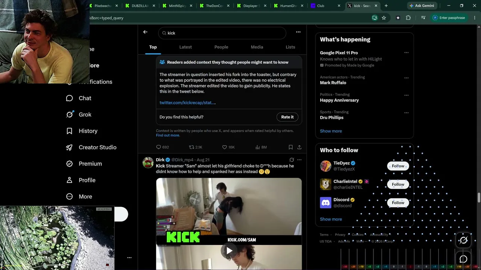The height and width of the screenshot is (270, 481).
Task: Switch to the Lists search tab
Action: pyautogui.click(x=290, y=47)
